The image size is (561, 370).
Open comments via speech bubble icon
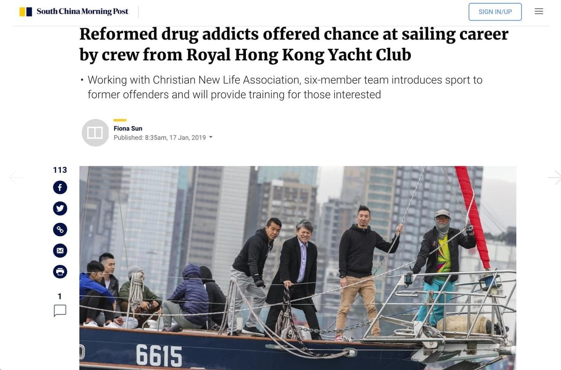click(60, 311)
